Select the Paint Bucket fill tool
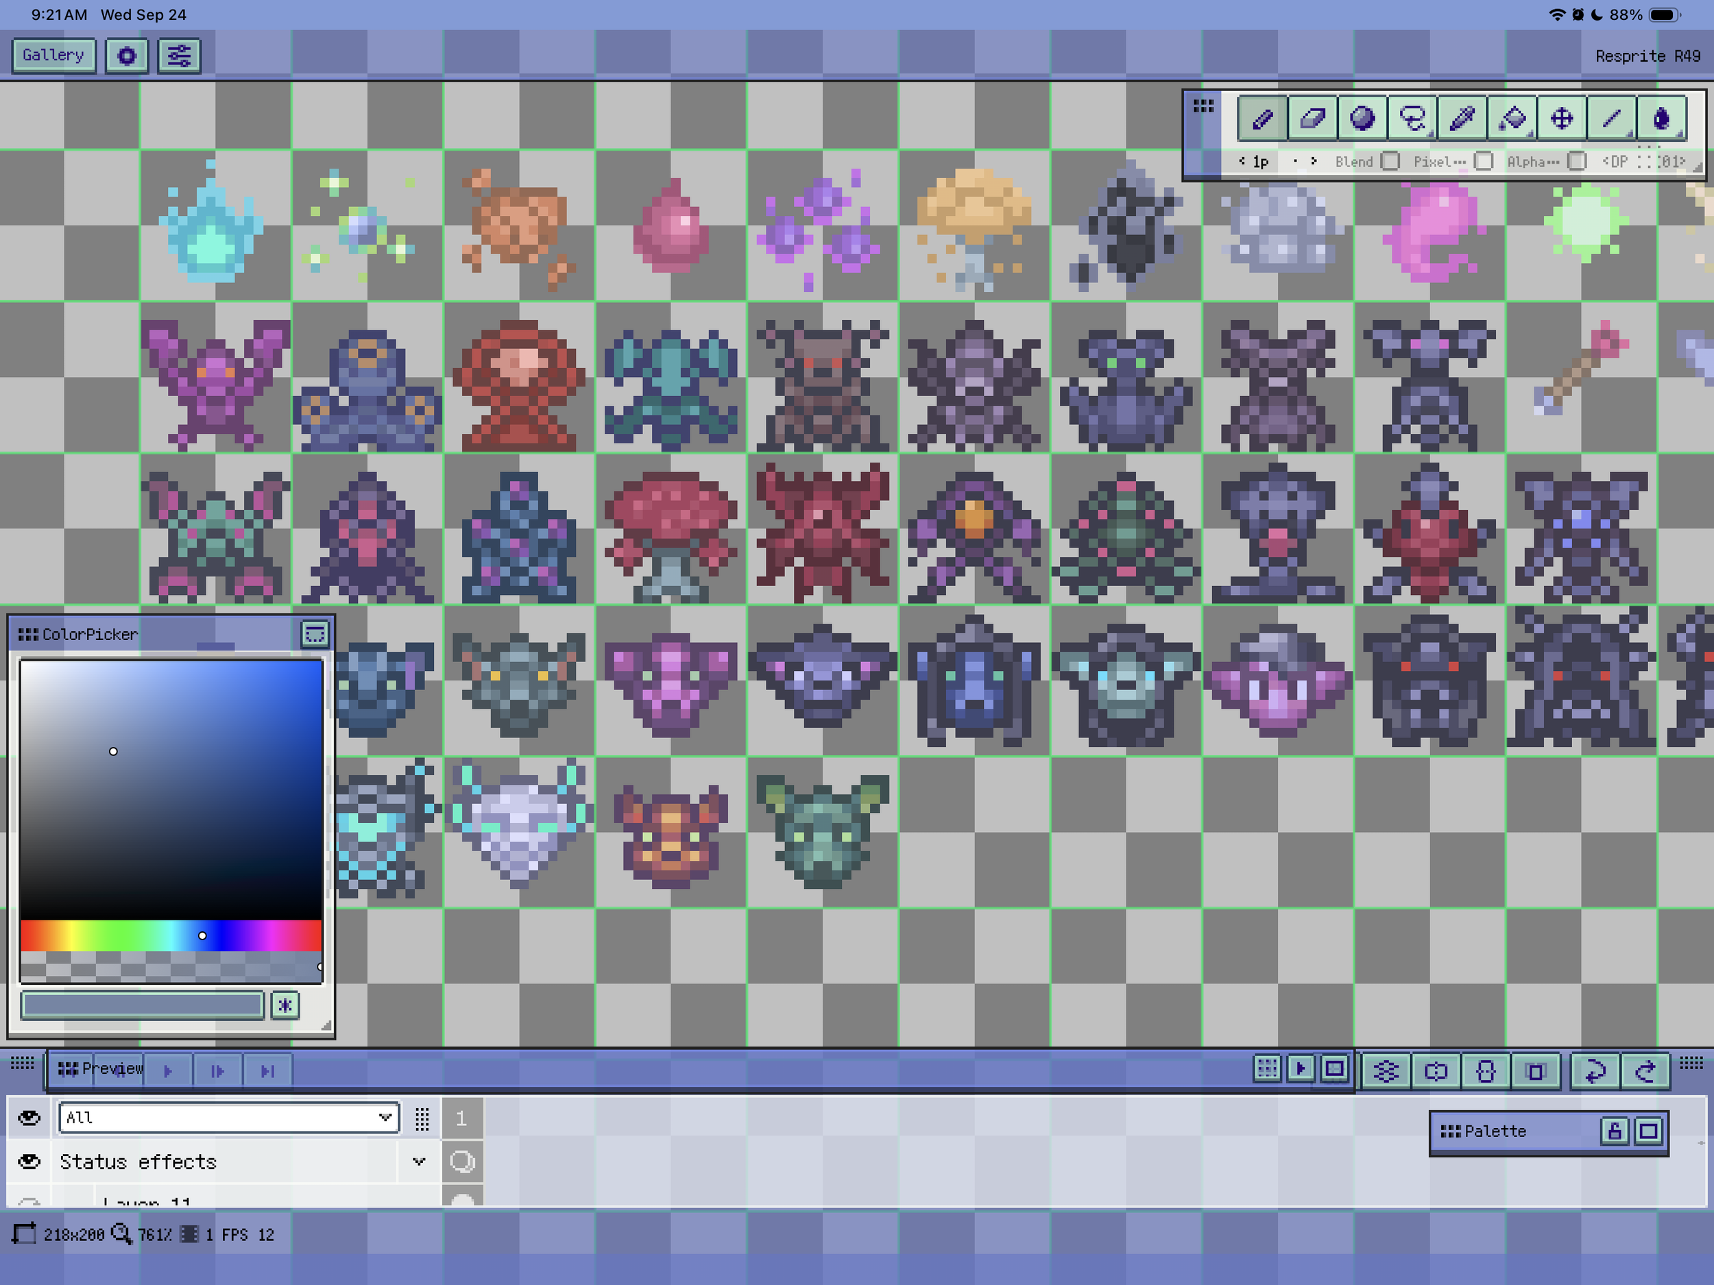The image size is (1714, 1285). [x=1512, y=119]
